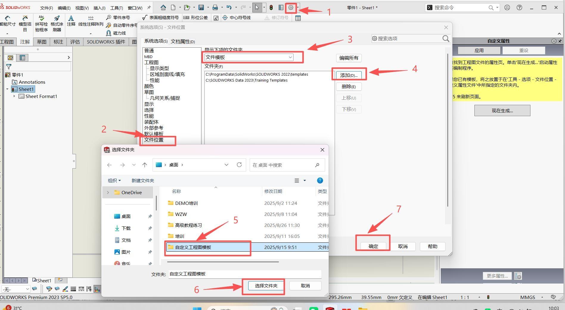Image resolution: width=565 pixels, height=310 pixels.
Task: Click the 删除(E) button
Action: (x=349, y=87)
